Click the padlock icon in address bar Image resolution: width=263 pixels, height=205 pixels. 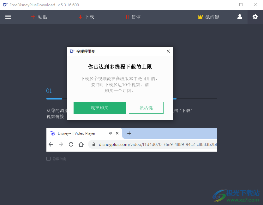coord(94,144)
